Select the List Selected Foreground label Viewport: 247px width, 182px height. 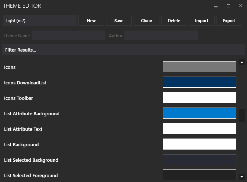click(x=31, y=175)
